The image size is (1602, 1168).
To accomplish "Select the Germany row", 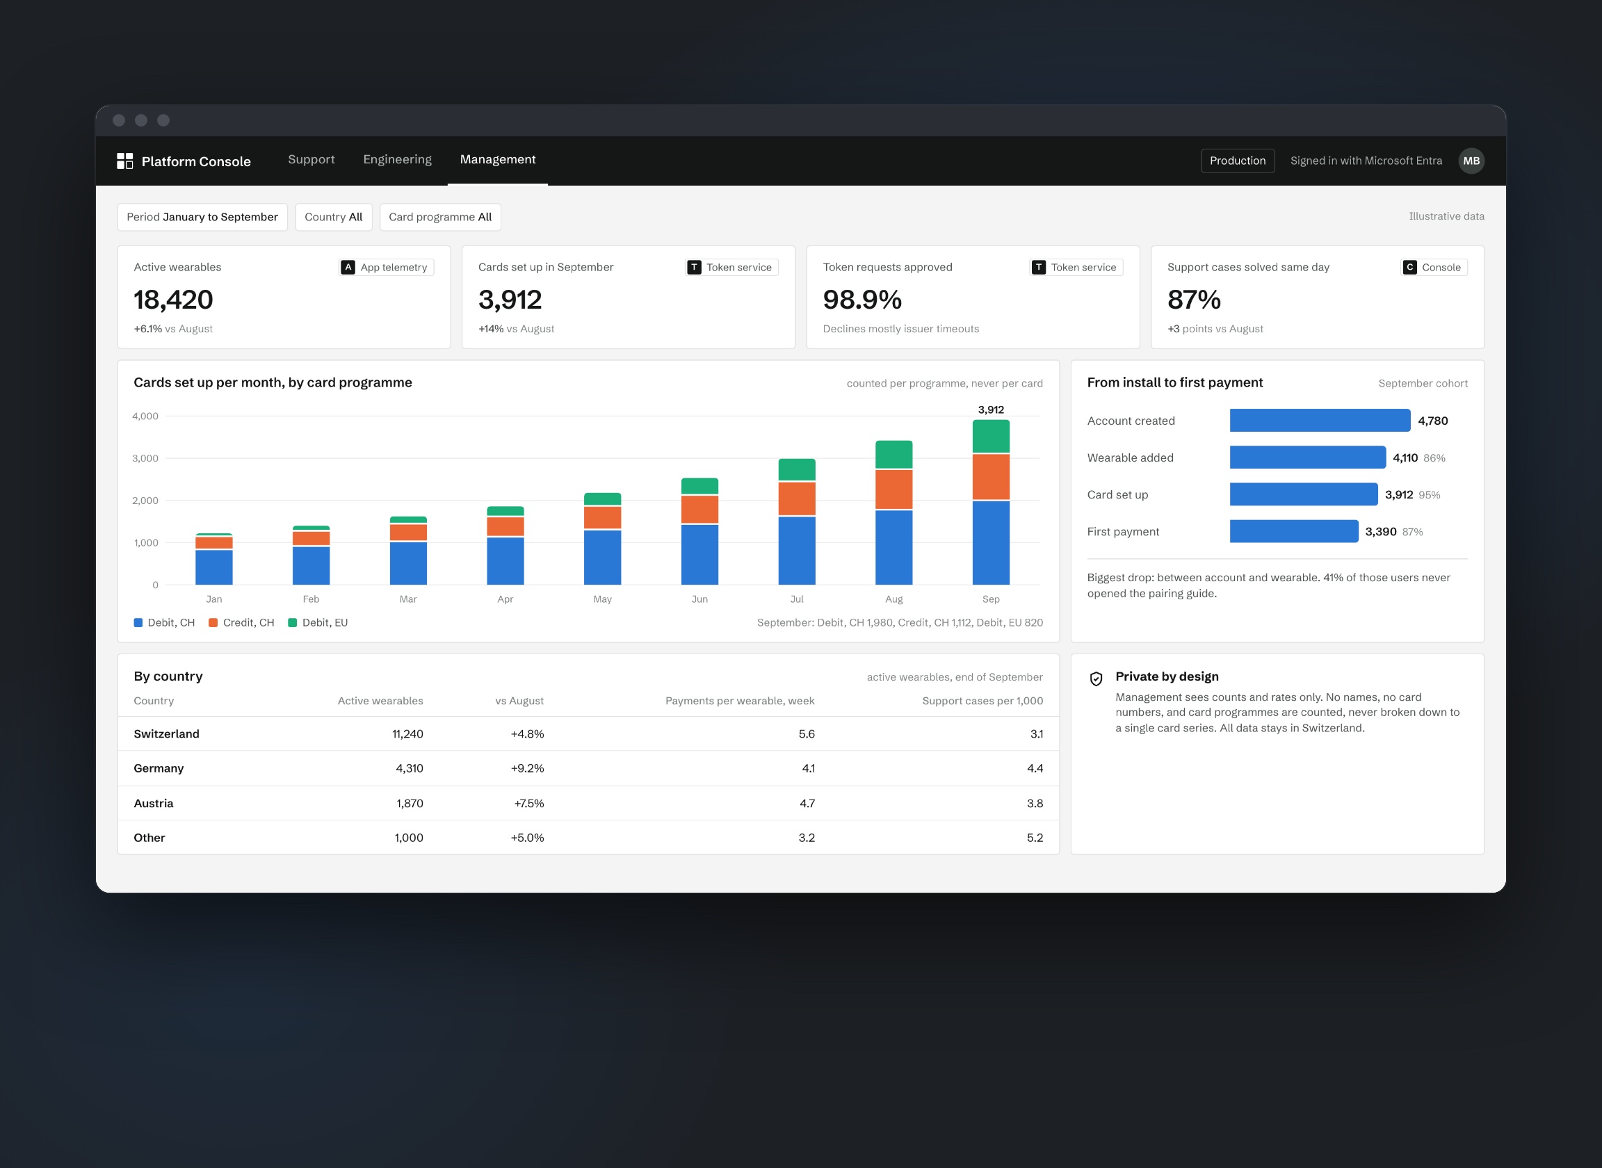I will pyautogui.click(x=588, y=768).
